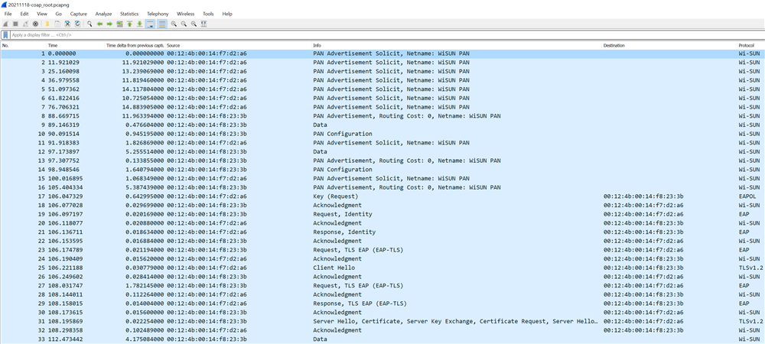
Task: Click the Start capturing packets shark fin icon
Action: [x=5, y=24]
